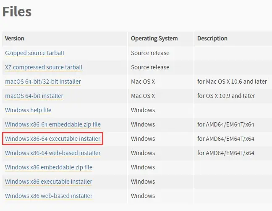
Task: Click the Version column header
Action: (15, 38)
